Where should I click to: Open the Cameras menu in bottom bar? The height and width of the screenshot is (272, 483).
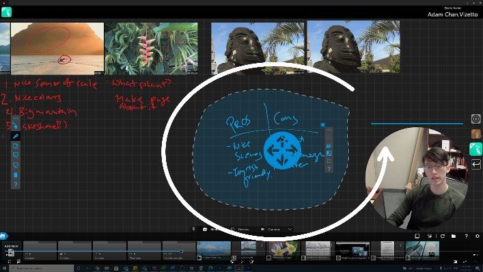coord(271,229)
